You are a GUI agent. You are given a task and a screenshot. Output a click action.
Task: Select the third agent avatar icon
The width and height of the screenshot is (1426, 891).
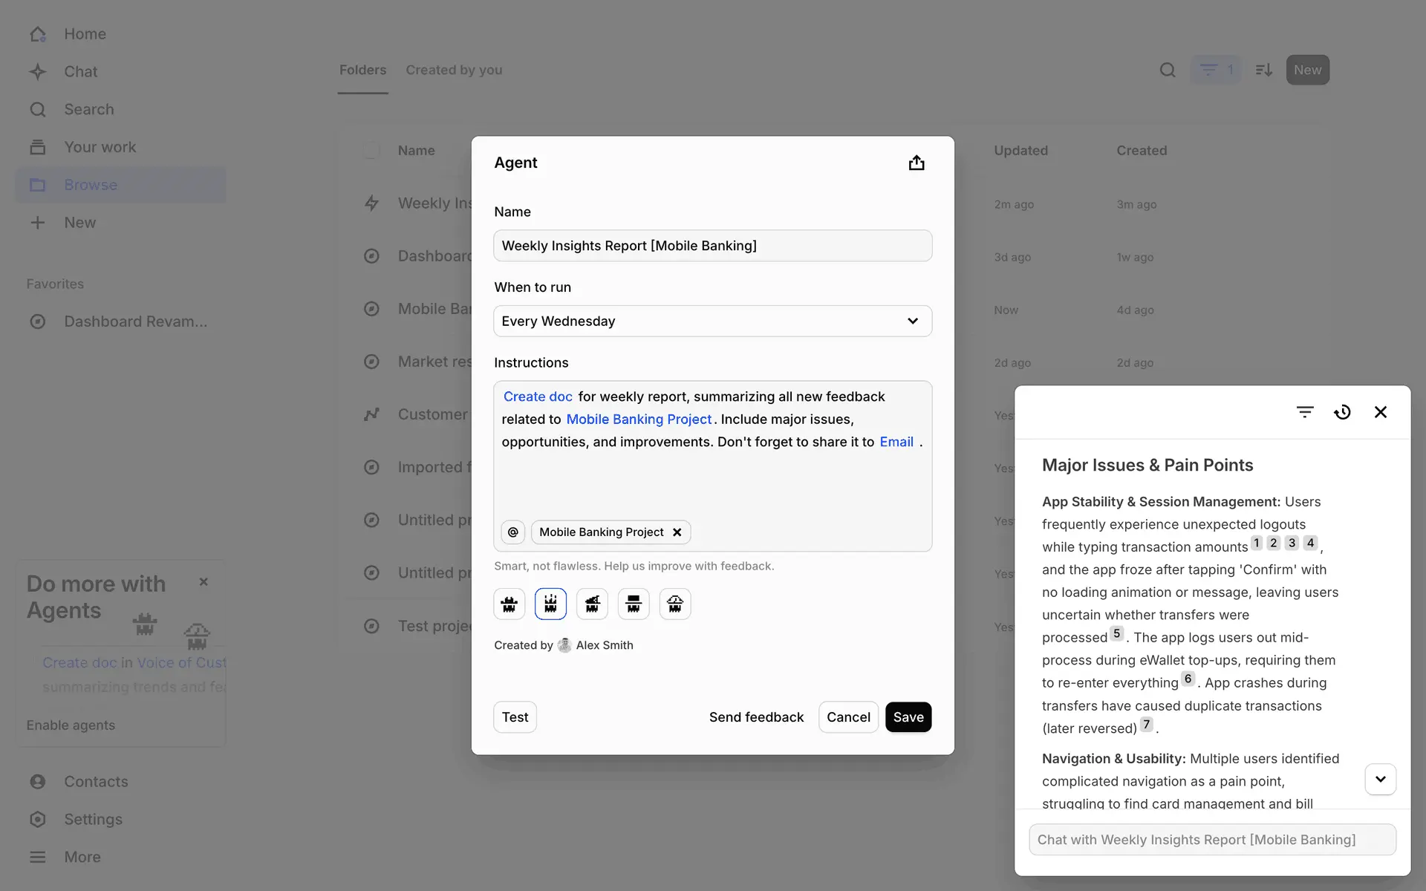click(592, 604)
